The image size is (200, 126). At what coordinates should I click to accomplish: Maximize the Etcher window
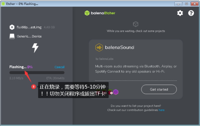tap(186, 4)
